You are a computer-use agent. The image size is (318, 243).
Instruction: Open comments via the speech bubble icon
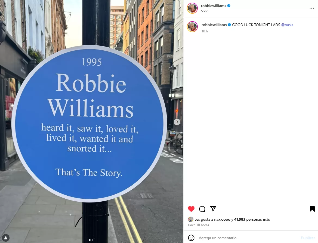(202, 209)
